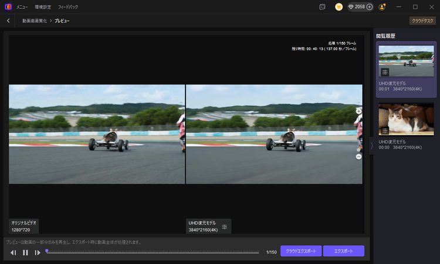Maximize the application window

[415, 7]
